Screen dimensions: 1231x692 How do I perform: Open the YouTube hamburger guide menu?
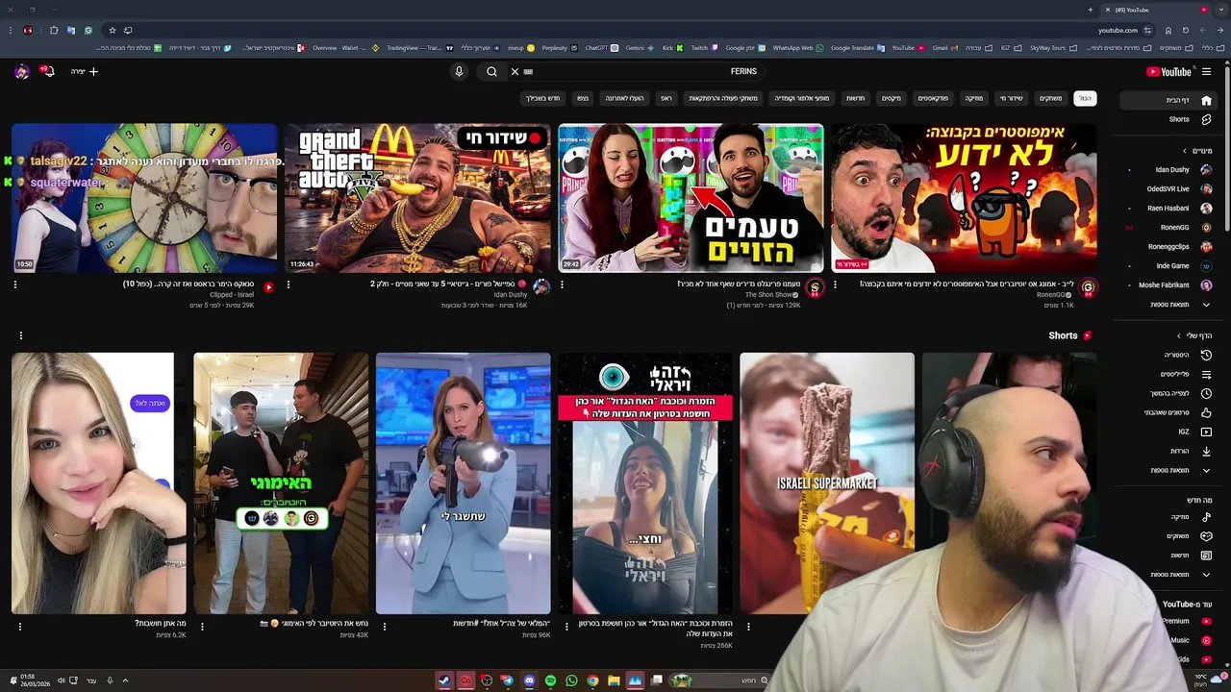click(x=1207, y=71)
